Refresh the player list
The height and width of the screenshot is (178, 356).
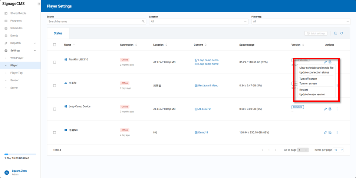click(x=342, y=33)
